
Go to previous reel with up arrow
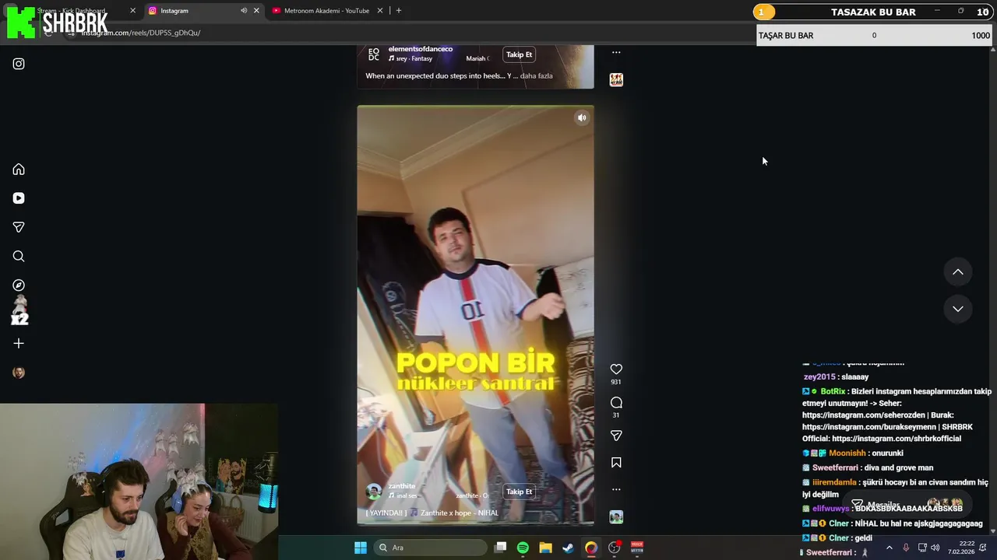click(x=958, y=272)
